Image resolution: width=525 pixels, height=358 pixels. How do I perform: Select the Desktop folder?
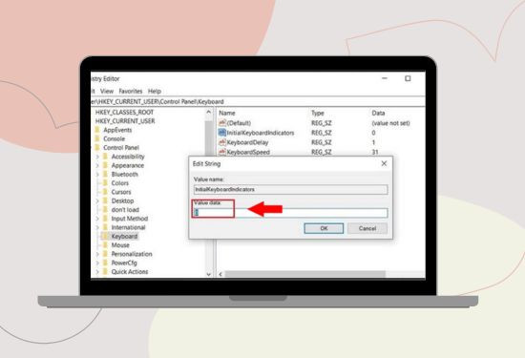click(x=122, y=200)
